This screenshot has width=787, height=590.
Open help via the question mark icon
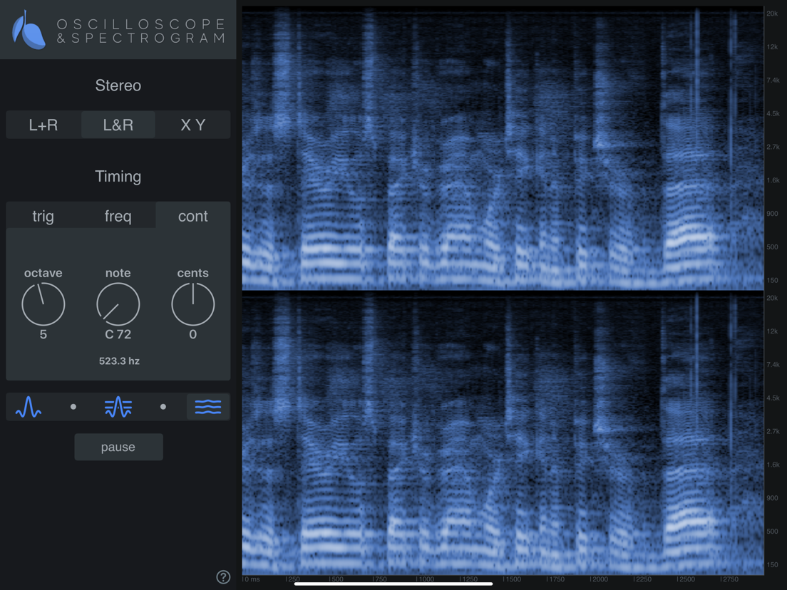223,577
